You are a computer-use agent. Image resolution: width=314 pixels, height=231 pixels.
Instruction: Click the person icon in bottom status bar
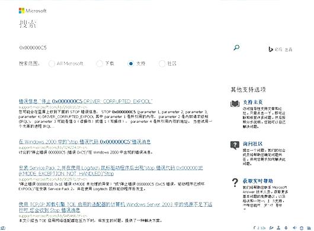pos(278,227)
